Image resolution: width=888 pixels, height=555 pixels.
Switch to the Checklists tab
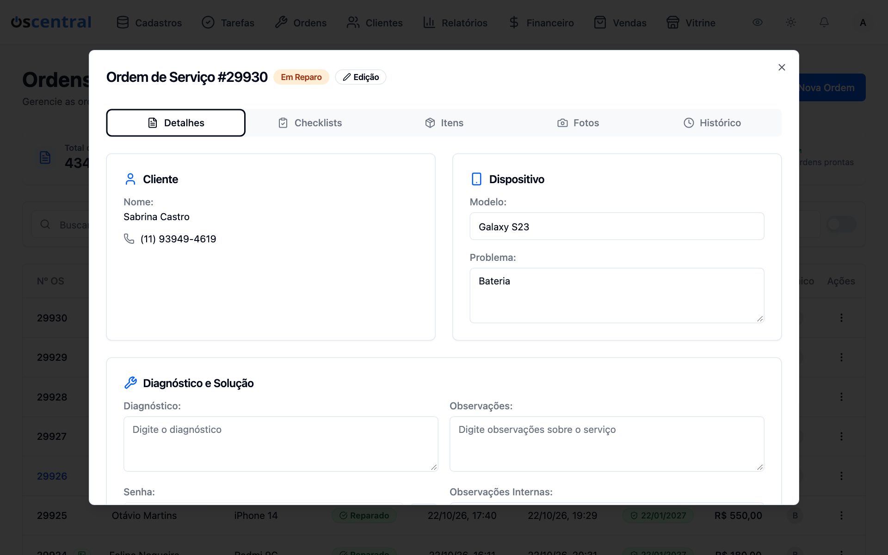(x=310, y=123)
